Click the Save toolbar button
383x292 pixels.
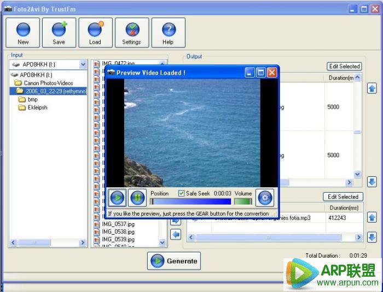point(59,33)
